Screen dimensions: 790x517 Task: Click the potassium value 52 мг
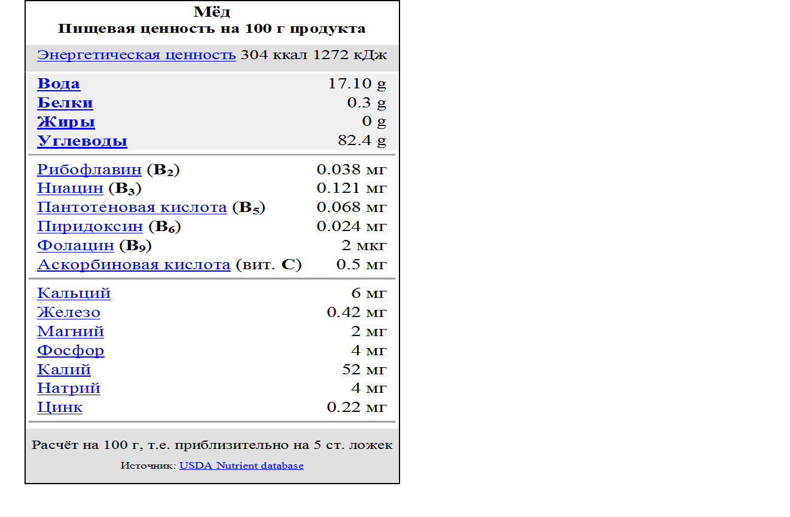[364, 370]
